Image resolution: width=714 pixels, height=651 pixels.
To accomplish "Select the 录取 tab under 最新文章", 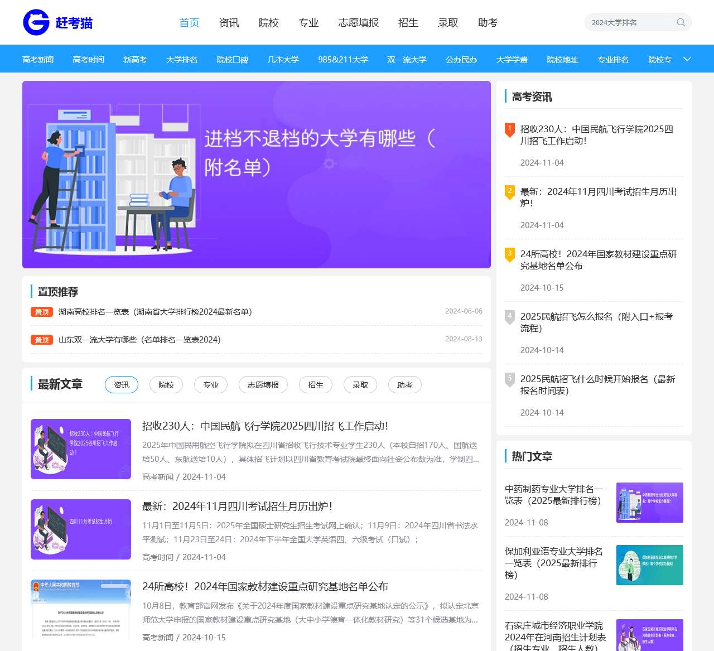I will click(x=360, y=385).
